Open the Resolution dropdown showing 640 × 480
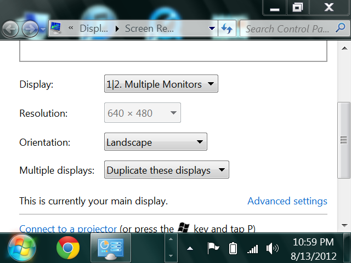The width and height of the screenshot is (351, 263). click(143, 113)
